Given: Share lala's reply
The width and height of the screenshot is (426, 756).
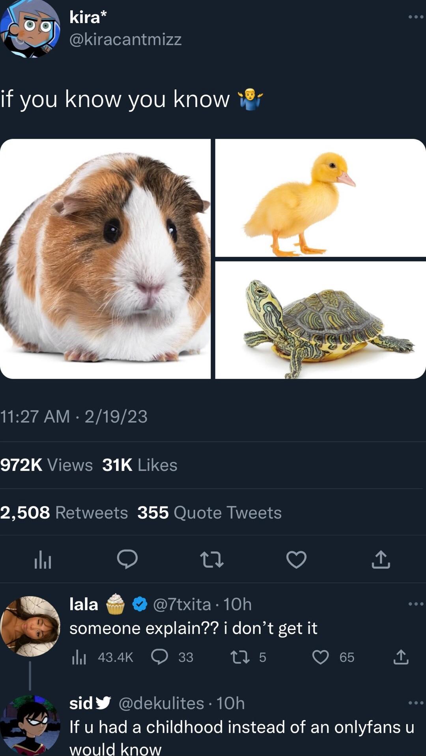Looking at the screenshot, I should coord(401,657).
